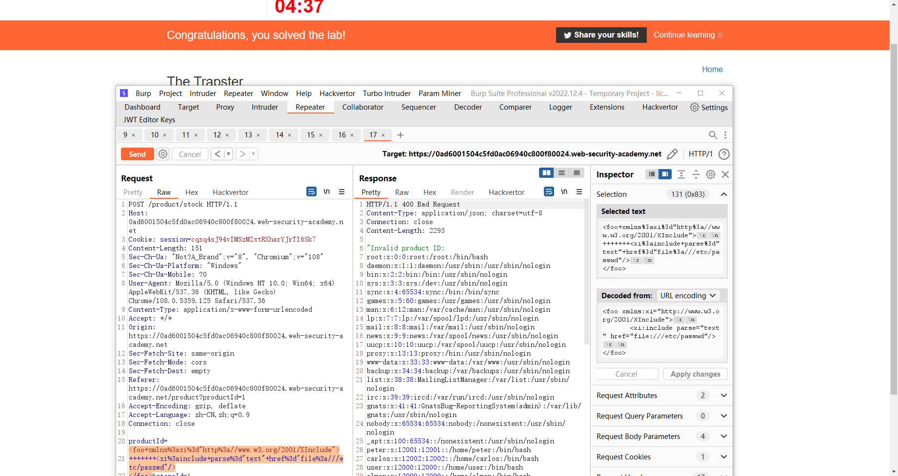Open the Repeater request settings gear
The image size is (898, 476).
tap(163, 154)
